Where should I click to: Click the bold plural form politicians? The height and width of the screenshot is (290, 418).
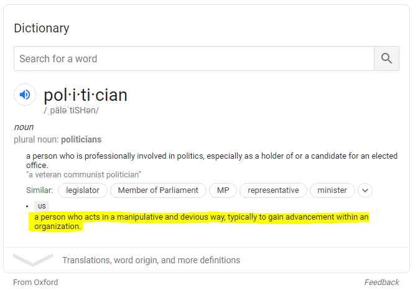(81, 139)
